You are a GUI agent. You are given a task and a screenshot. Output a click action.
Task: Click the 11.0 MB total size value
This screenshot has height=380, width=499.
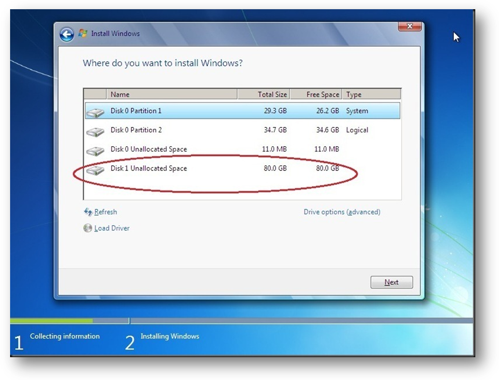point(275,149)
